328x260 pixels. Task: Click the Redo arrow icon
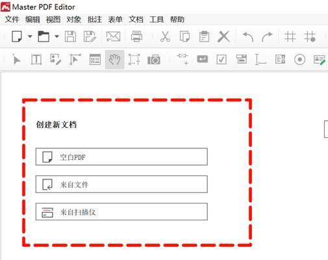(x=267, y=36)
